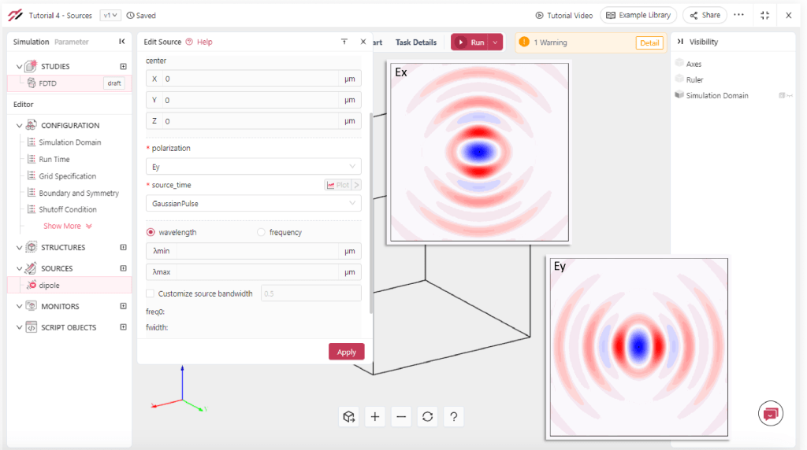807x450 pixels.
Task: Pin the Edit Source panel
Action: pyautogui.click(x=344, y=42)
